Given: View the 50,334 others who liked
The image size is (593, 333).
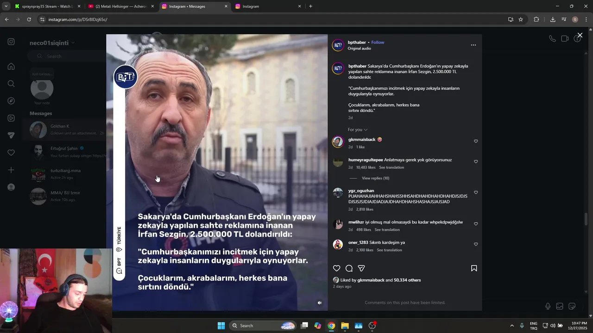Looking at the screenshot, I should [407, 280].
